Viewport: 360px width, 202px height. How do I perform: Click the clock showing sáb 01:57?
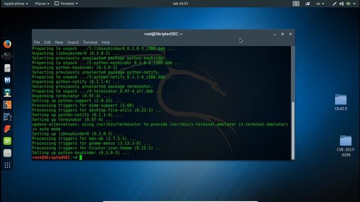(180, 3)
